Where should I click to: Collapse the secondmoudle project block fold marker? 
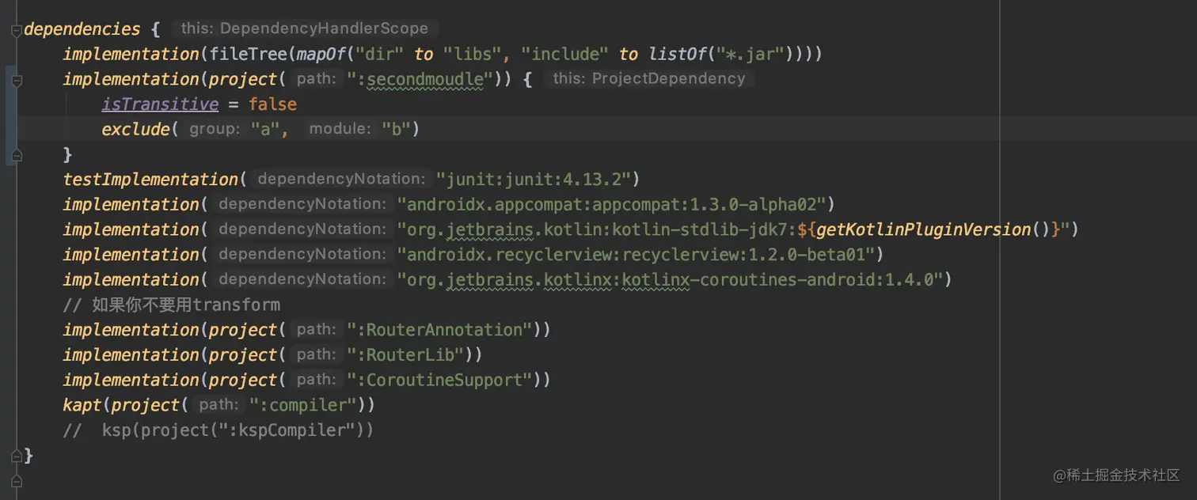click(17, 80)
